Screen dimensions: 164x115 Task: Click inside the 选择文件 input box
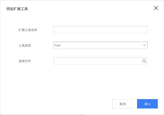tap(100, 61)
